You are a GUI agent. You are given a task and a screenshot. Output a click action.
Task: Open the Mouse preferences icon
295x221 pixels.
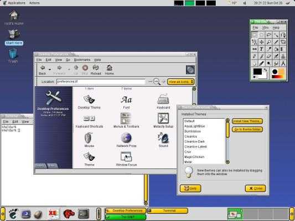(89, 140)
